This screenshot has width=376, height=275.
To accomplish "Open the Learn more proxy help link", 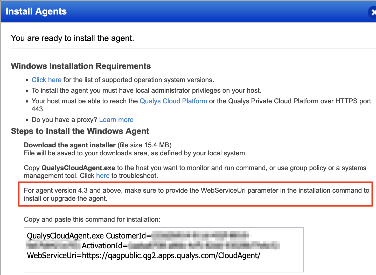I will point(116,120).
